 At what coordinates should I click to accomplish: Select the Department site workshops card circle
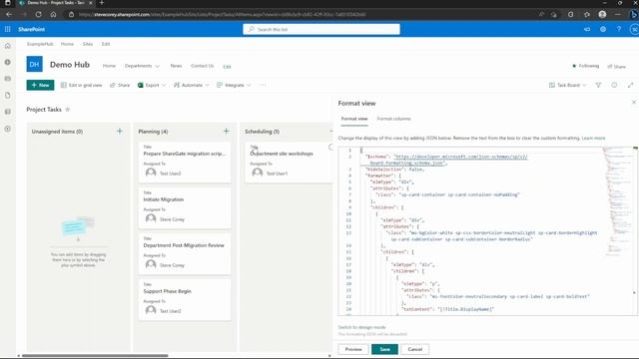pyautogui.click(x=330, y=147)
